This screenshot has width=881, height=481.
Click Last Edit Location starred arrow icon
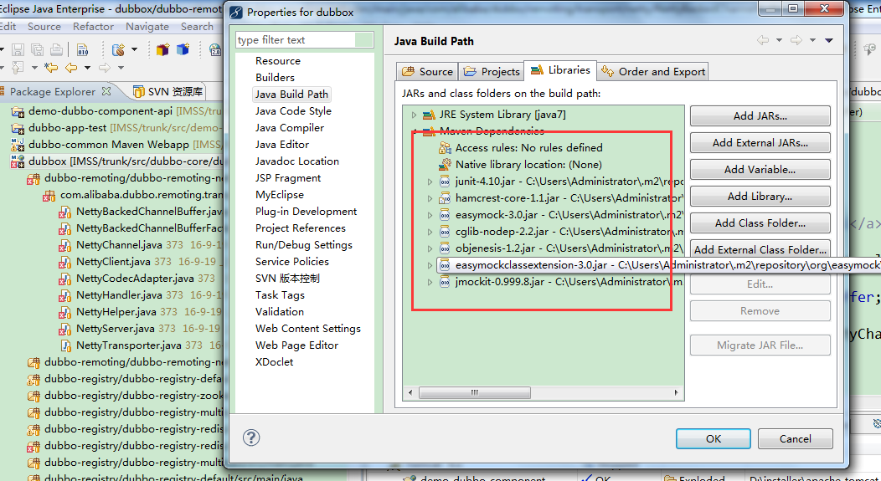(x=51, y=68)
